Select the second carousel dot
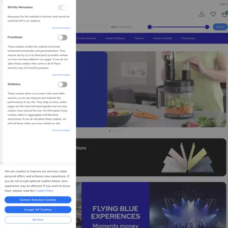This screenshot has width=228, height=228. point(114,131)
